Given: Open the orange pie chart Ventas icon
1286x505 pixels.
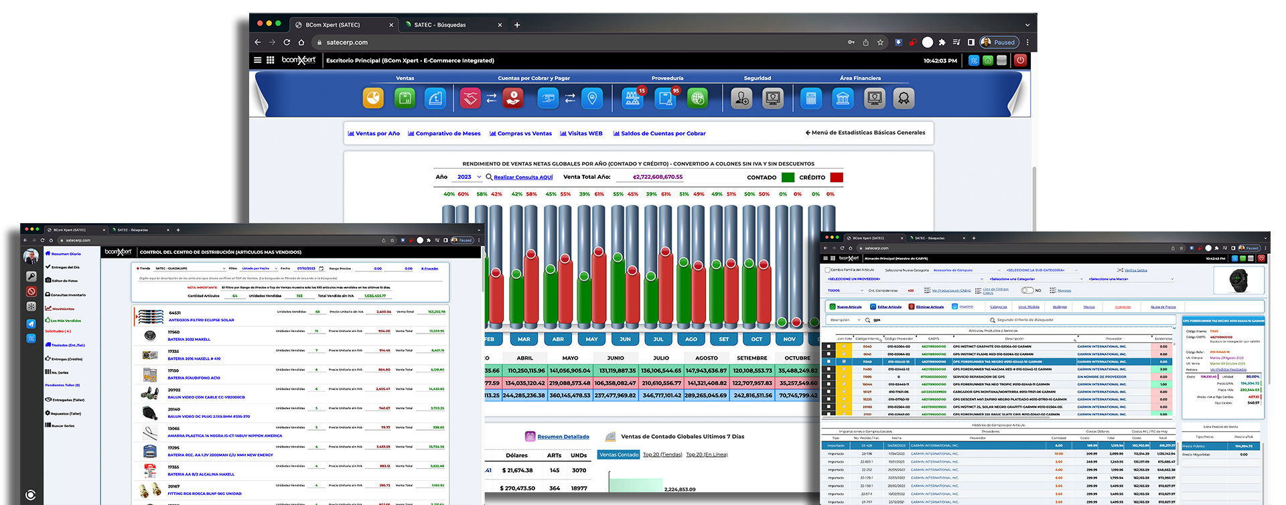Looking at the screenshot, I should pos(373,98).
